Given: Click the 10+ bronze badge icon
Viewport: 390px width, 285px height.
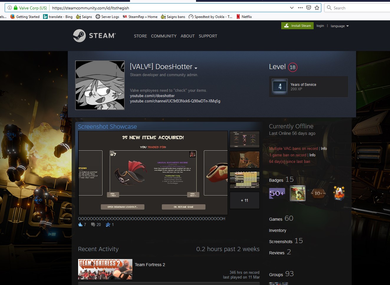Looking at the screenshot, I should (318, 194).
